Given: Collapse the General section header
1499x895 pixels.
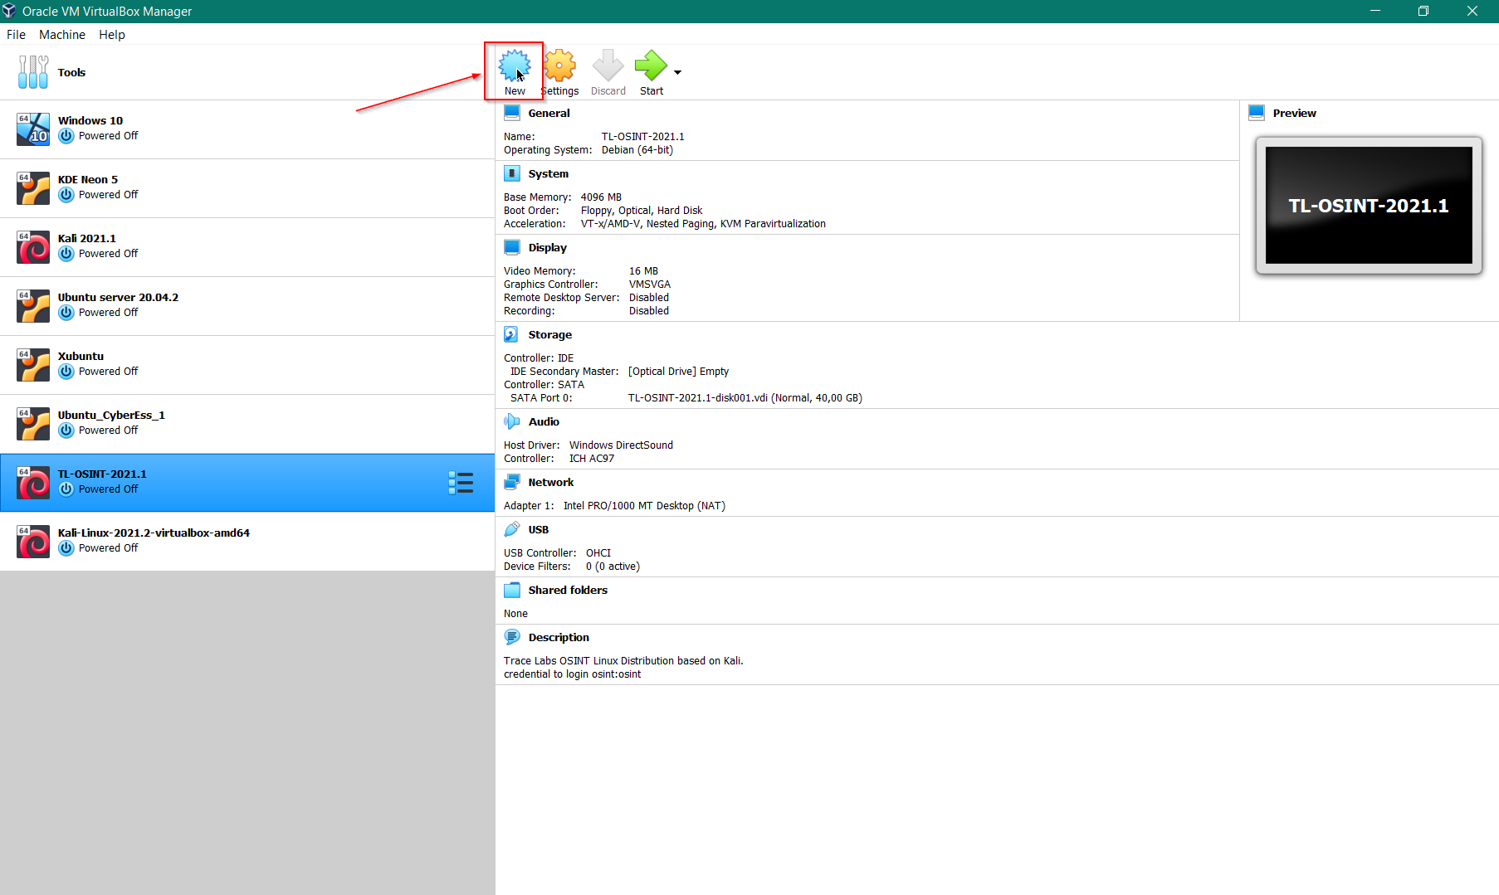Looking at the screenshot, I should click(549, 114).
